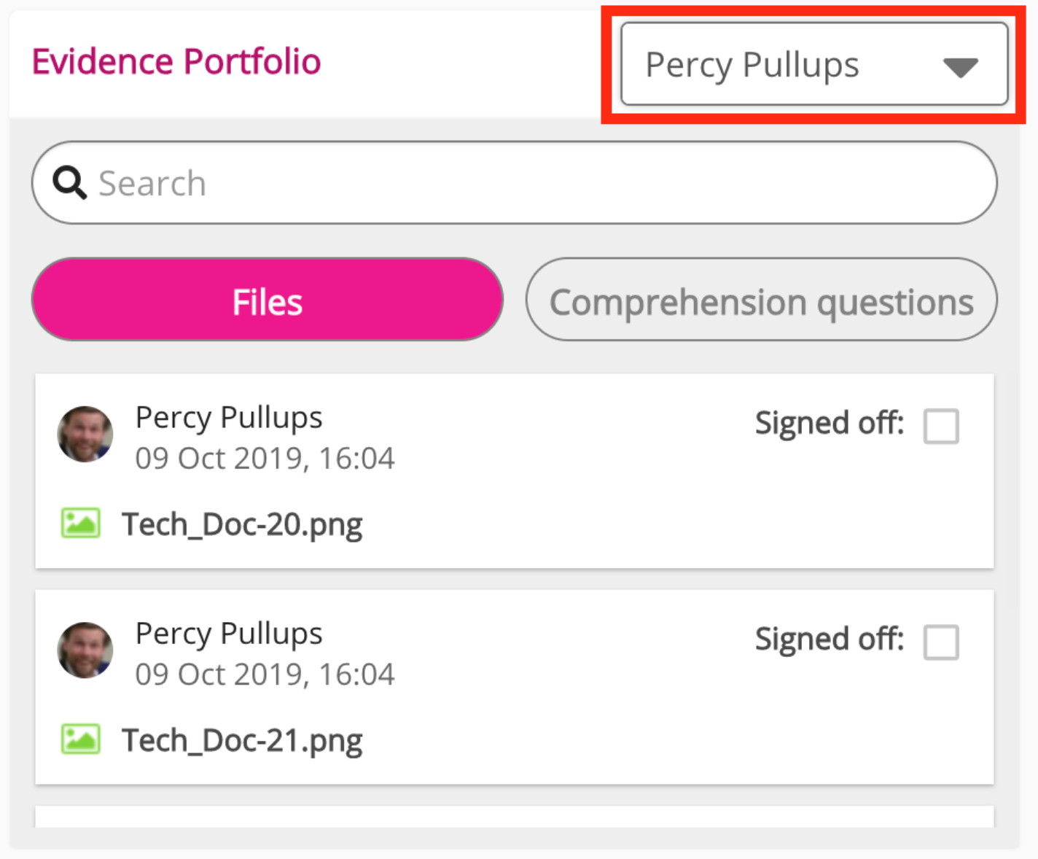Tick Signed off checkbox for Tech_Doc-21.png

(941, 642)
